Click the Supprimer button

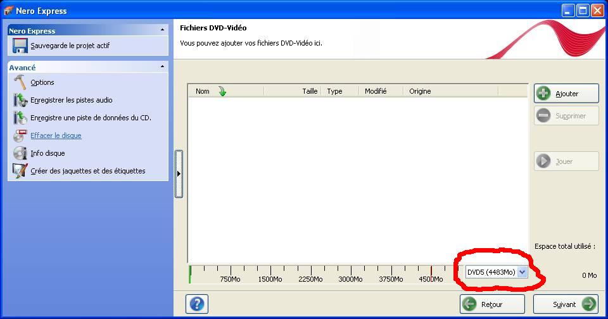(x=566, y=115)
